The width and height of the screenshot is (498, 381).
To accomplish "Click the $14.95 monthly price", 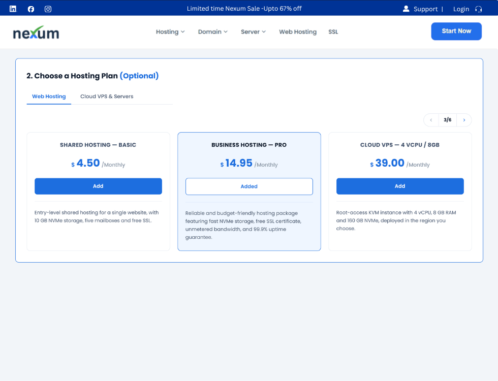I will pyautogui.click(x=249, y=163).
